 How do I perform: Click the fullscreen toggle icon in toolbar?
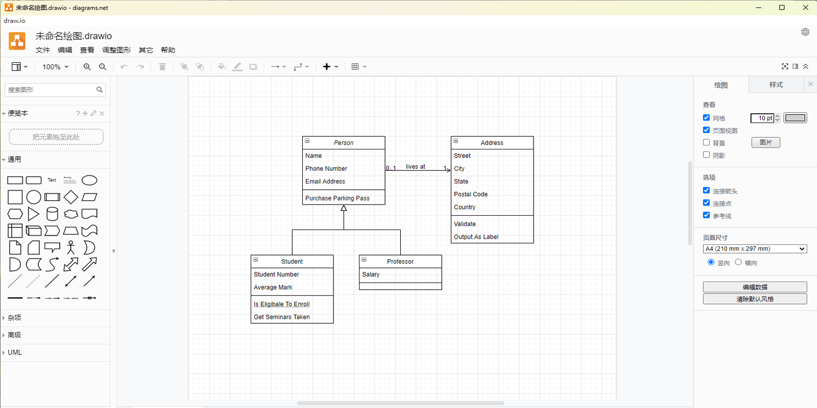coord(785,66)
